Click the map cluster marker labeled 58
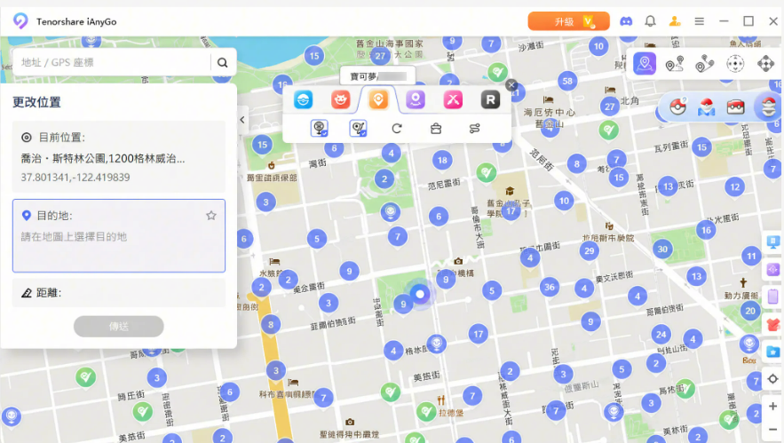Viewport: 784px width, 443px height. 567,81
